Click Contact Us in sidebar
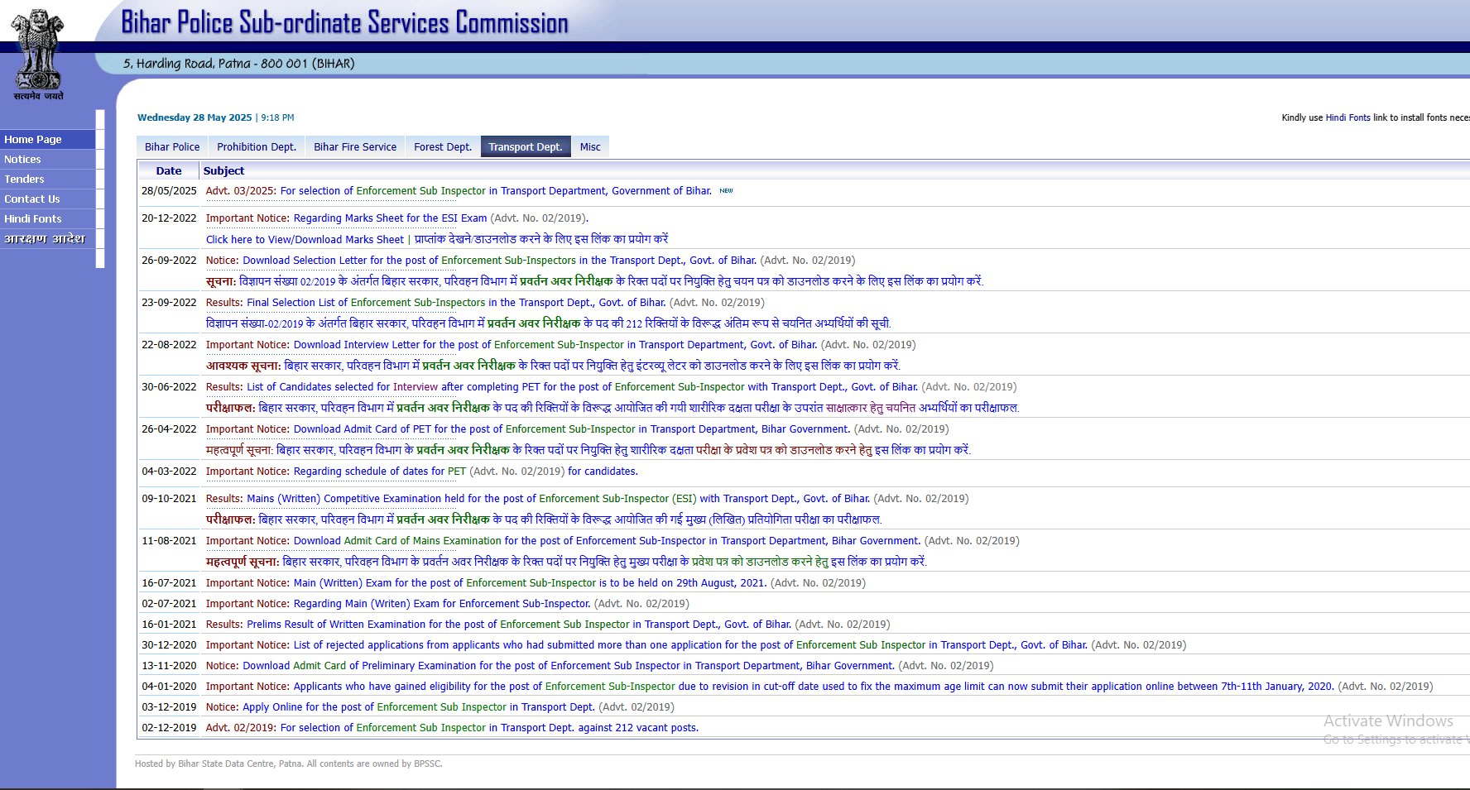 32,199
